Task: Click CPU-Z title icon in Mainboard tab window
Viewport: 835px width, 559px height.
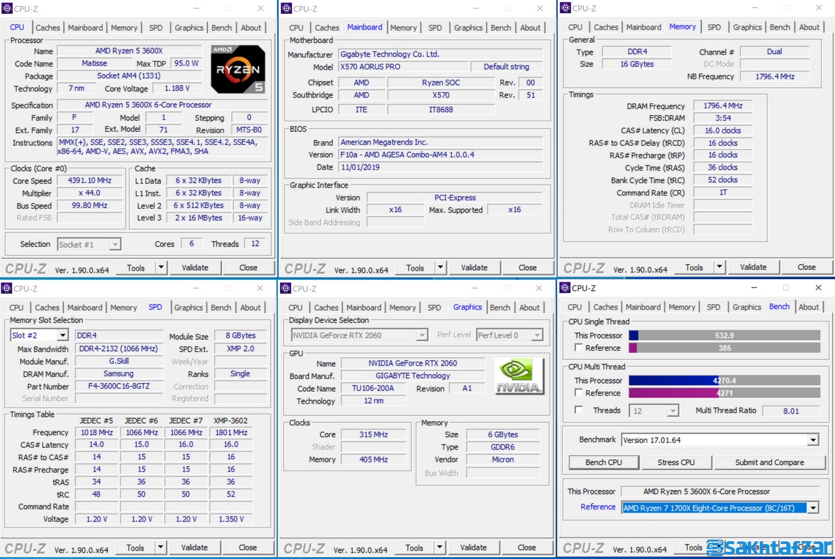Action: pos(286,8)
